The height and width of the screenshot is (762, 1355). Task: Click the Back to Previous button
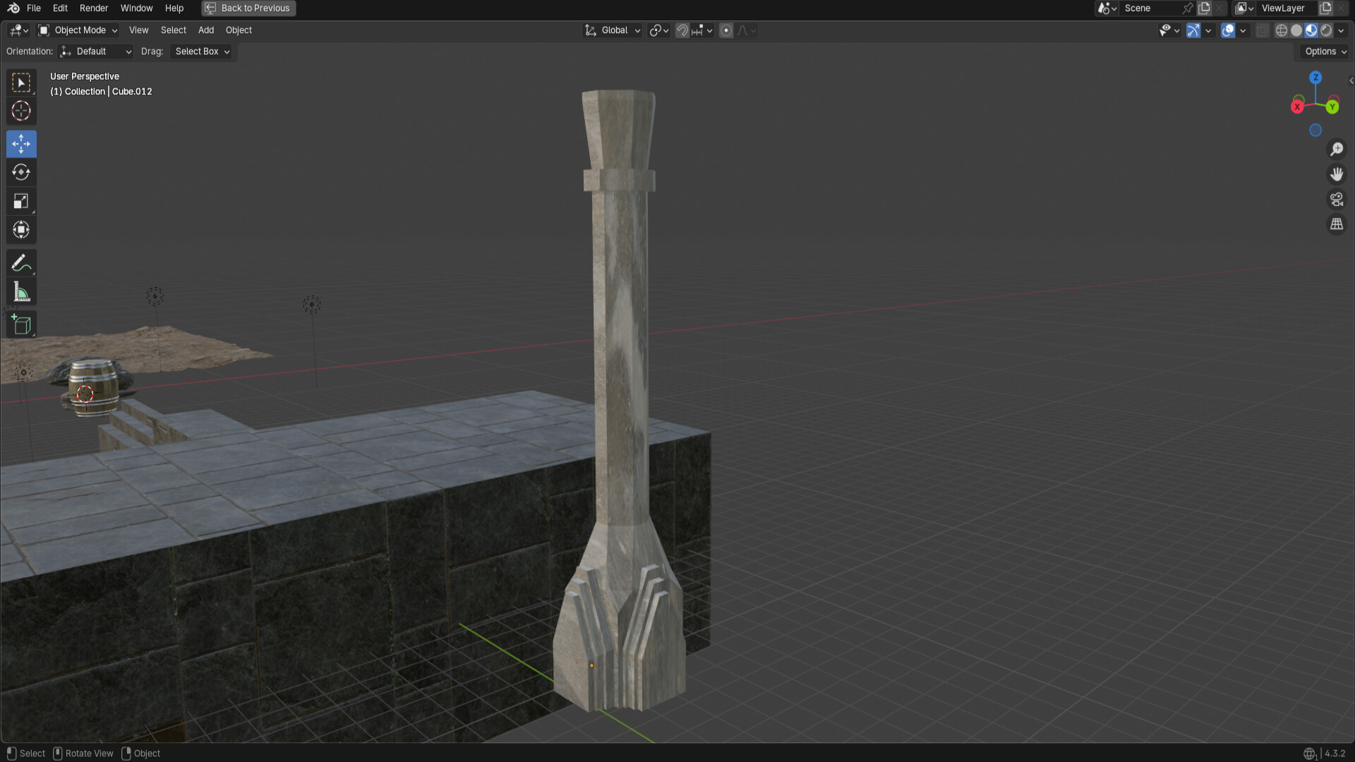(248, 8)
